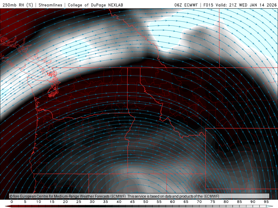
Task: Click the "21Z WED JAN 14 2026" valid time
Action: coord(253,5)
